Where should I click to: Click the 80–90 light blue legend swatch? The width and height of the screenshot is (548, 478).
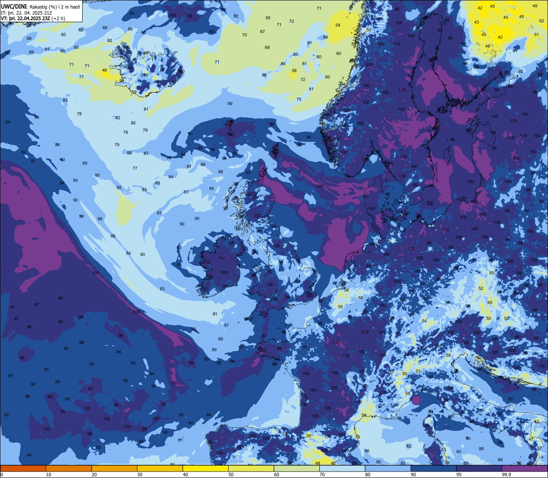tap(388, 468)
